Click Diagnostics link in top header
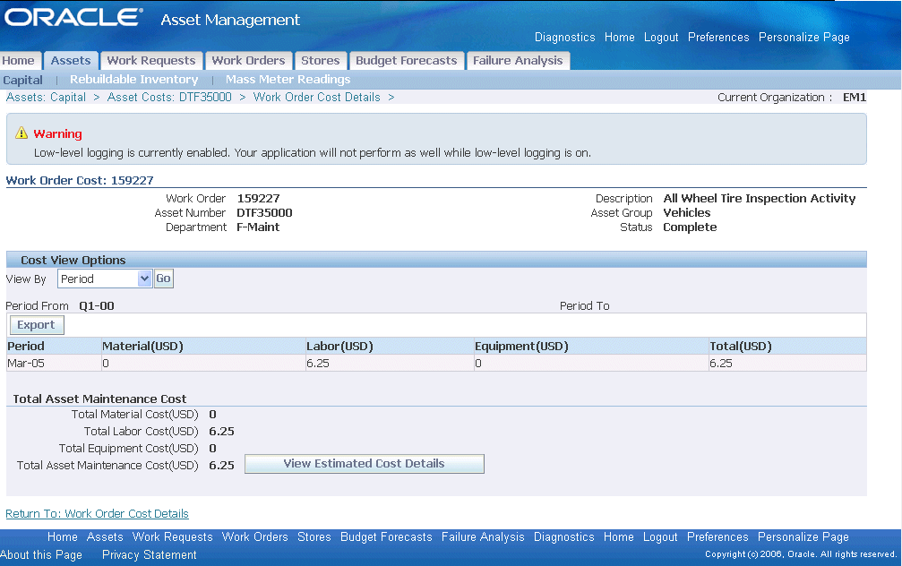This screenshot has width=902, height=566. pyautogui.click(x=565, y=37)
